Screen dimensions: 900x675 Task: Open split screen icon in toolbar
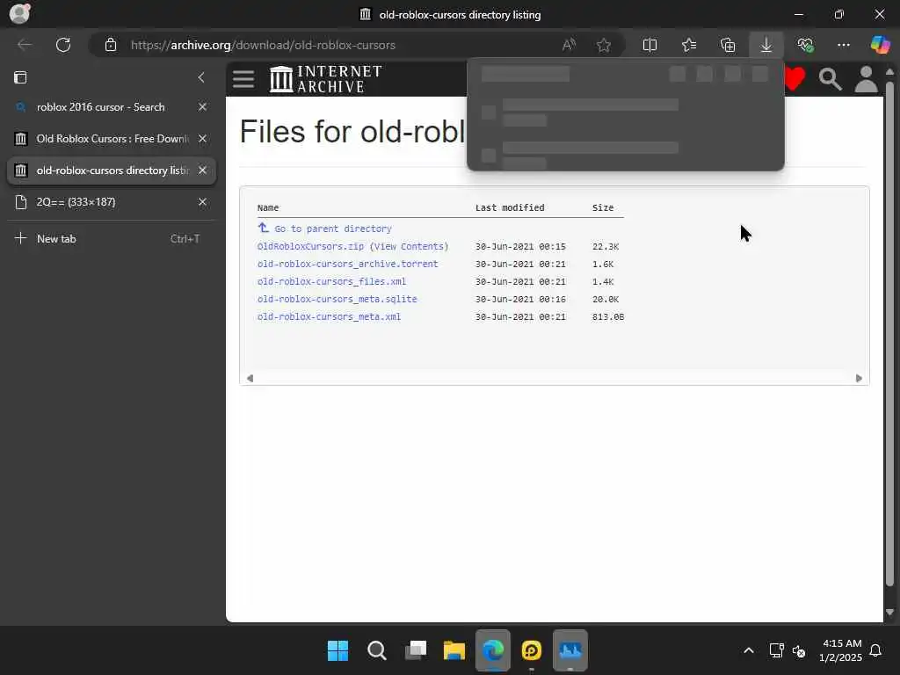tap(650, 45)
